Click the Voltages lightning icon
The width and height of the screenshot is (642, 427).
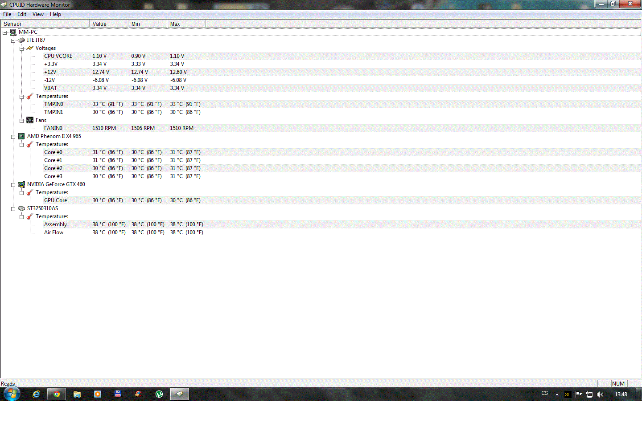point(30,48)
